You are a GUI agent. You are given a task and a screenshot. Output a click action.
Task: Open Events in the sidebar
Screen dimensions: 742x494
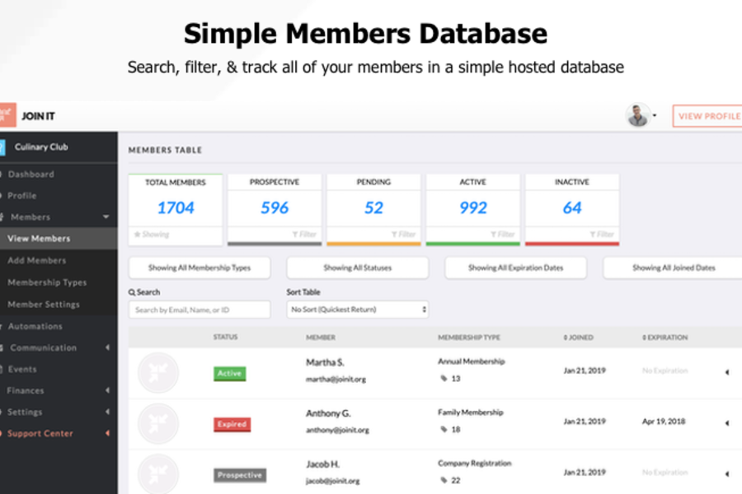coord(21,369)
